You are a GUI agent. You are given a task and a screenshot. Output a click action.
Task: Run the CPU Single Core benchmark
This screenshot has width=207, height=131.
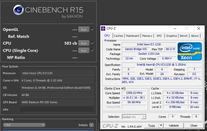(84, 51)
